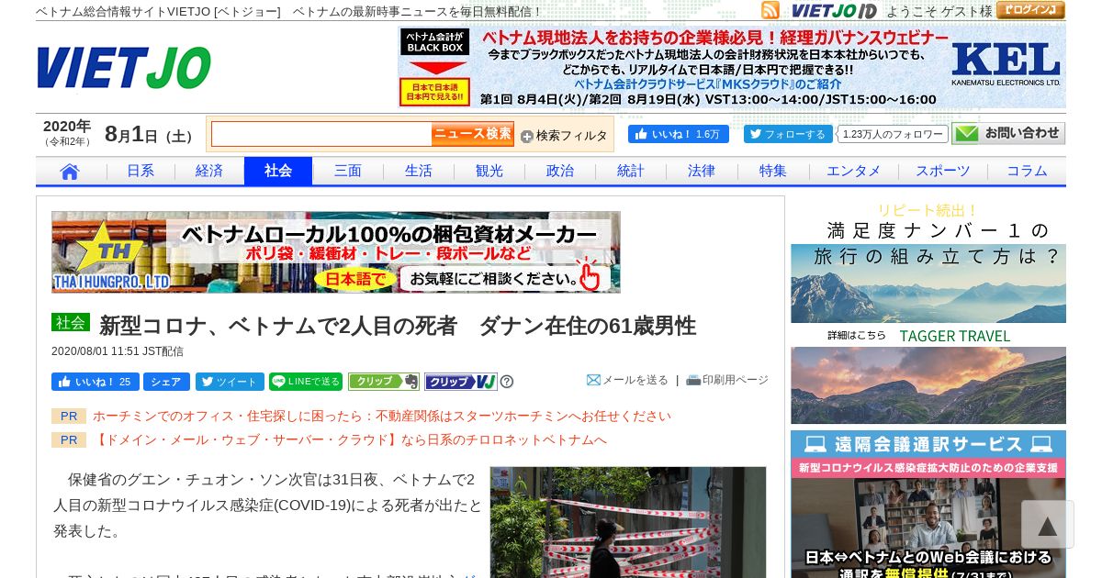Open the 特集 tab

pos(773,172)
